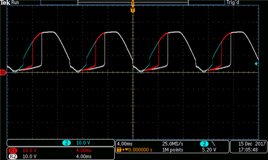
Task: Click the 25.0MS/s sample rate readout
Action: (x=173, y=144)
